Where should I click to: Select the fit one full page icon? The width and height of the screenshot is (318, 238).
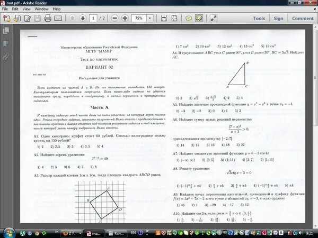(x=174, y=19)
